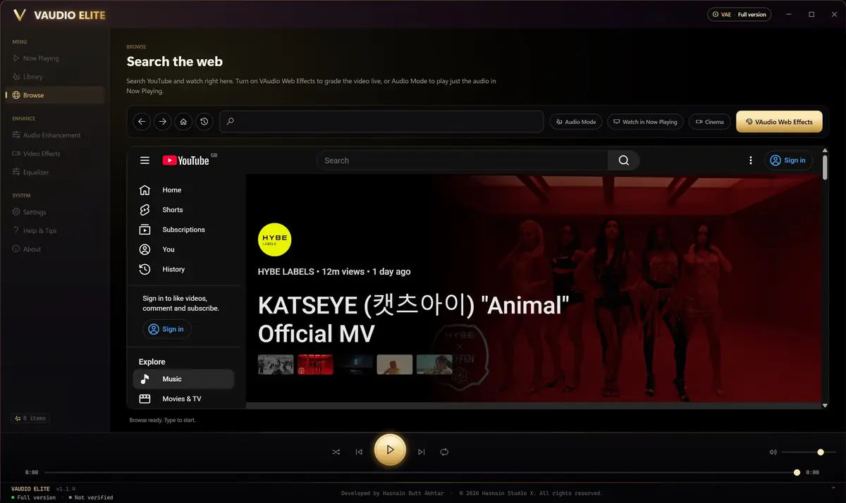Screen dimensions: 846x503
Task: Skip to previous track
Action: (x=359, y=452)
